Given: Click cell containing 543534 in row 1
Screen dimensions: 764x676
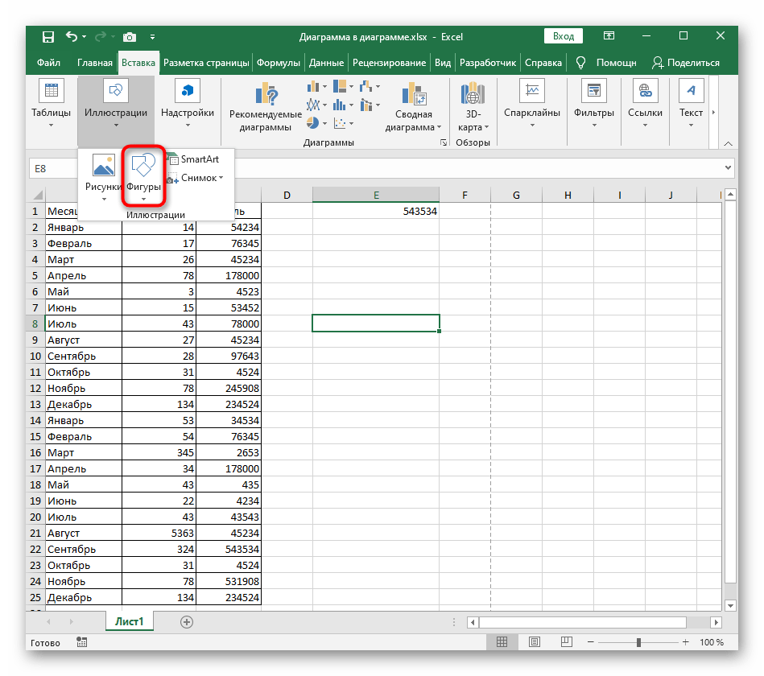Looking at the screenshot, I should tap(376, 212).
